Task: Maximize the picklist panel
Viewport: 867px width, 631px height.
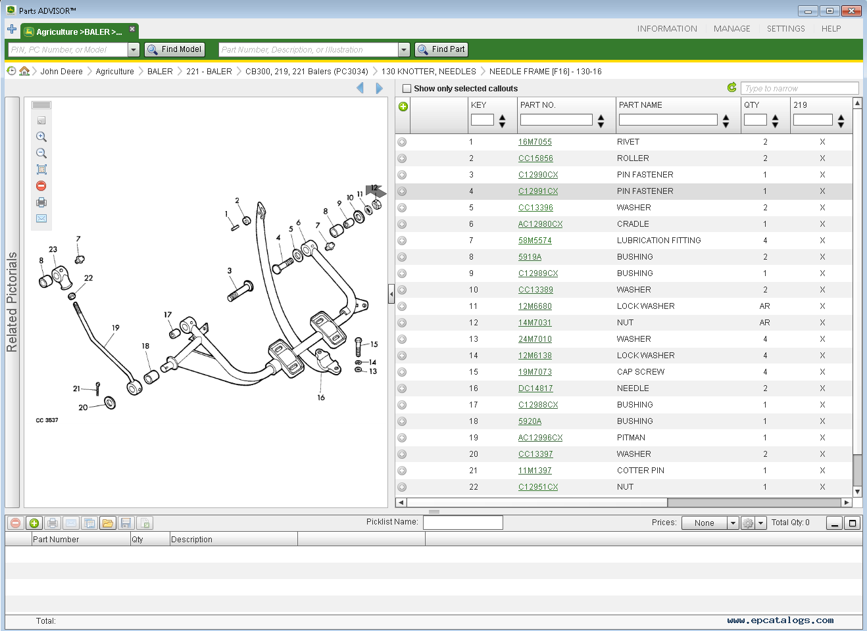Action: [853, 523]
